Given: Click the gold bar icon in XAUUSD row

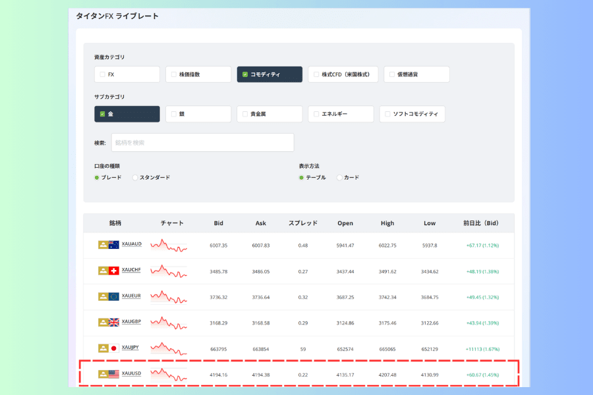Looking at the screenshot, I should tap(103, 374).
